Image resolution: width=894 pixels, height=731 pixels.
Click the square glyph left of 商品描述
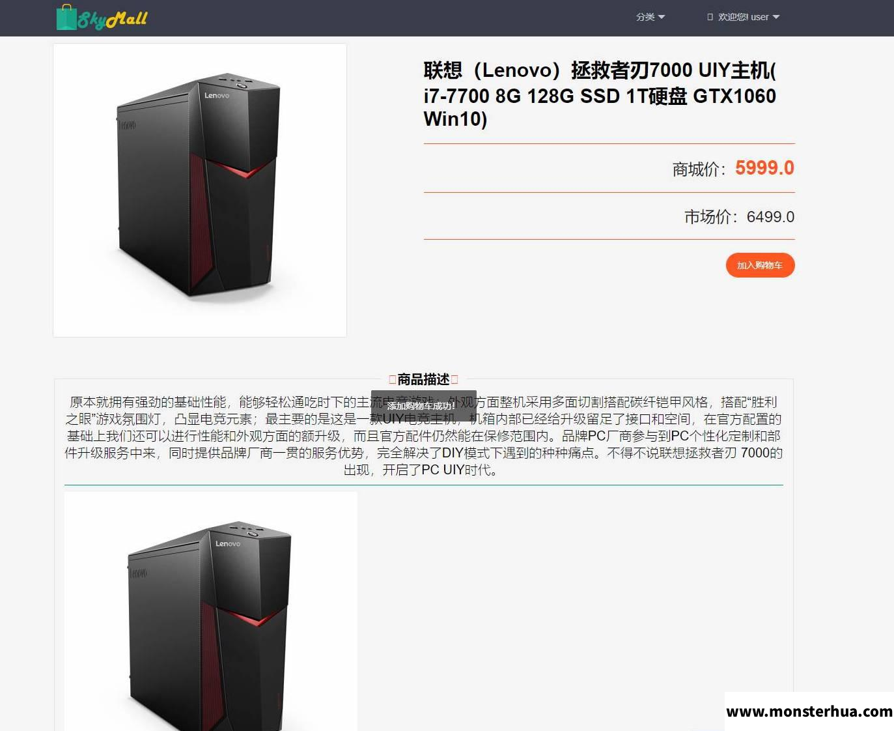point(393,379)
